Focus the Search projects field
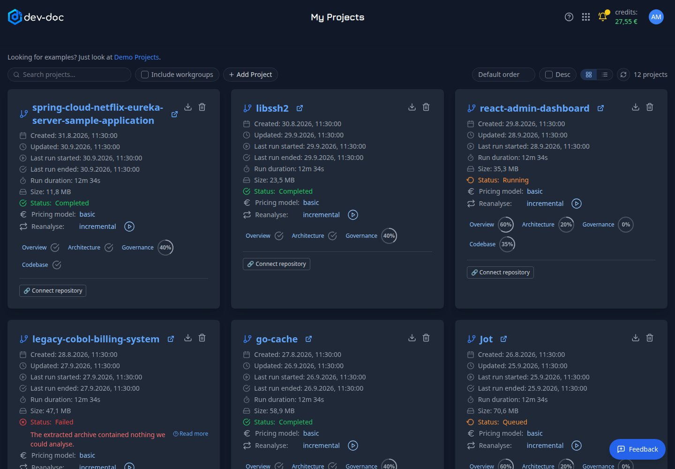Screen dimensions: 675x469 (69, 75)
